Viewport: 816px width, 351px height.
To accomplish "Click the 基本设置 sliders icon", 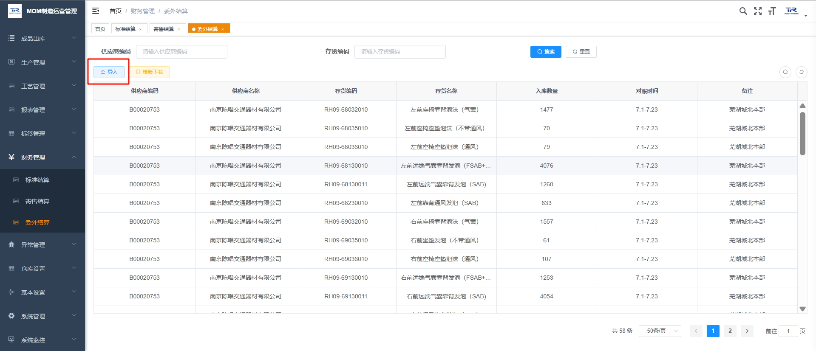I will pos(11,292).
